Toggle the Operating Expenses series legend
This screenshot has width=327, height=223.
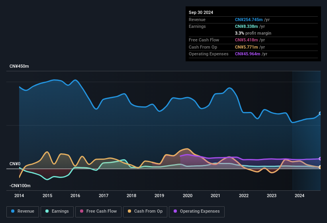pos(197,211)
